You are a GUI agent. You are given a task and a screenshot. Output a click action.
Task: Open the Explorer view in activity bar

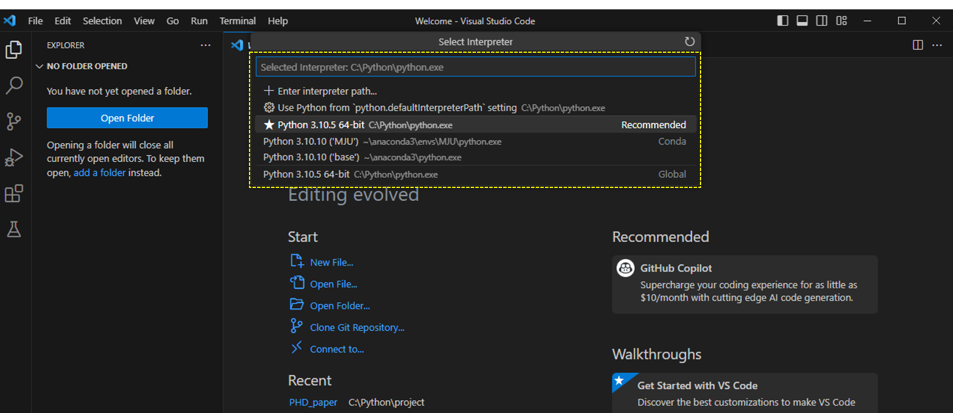[14, 50]
